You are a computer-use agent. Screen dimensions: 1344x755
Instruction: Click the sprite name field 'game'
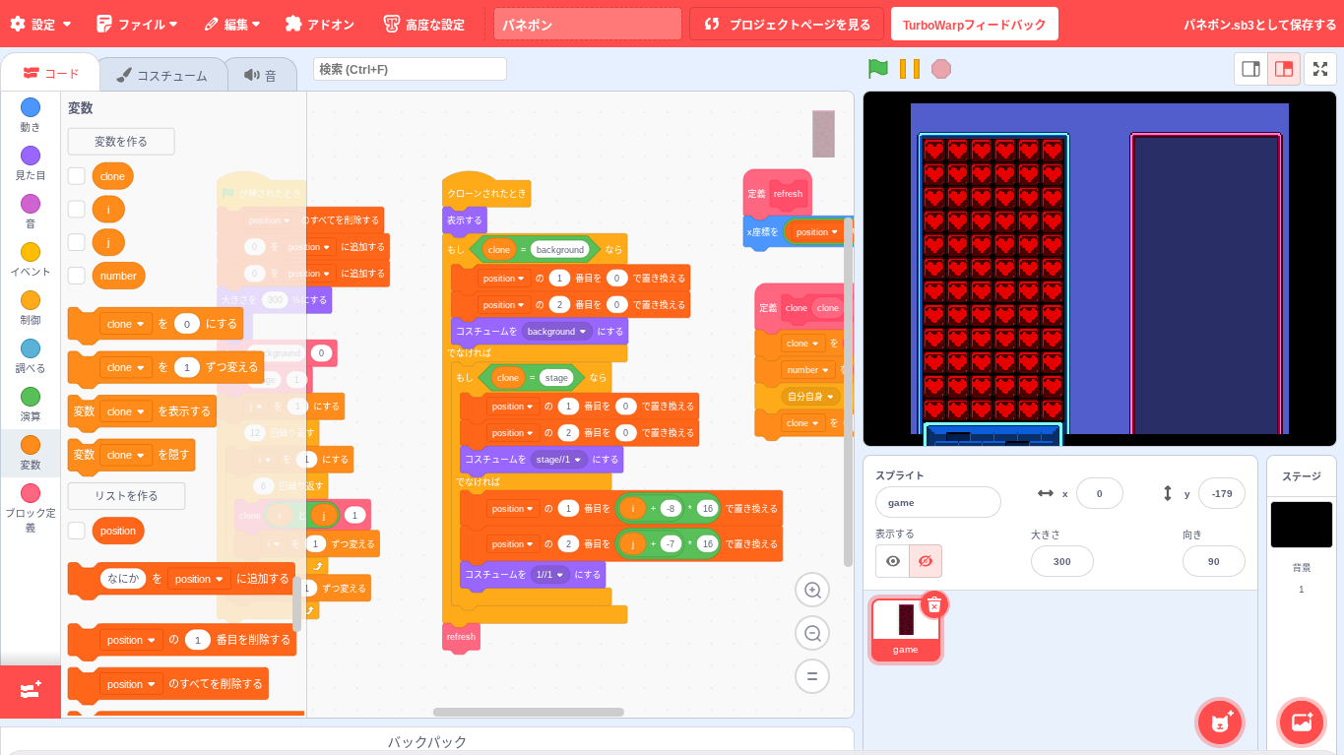937,502
